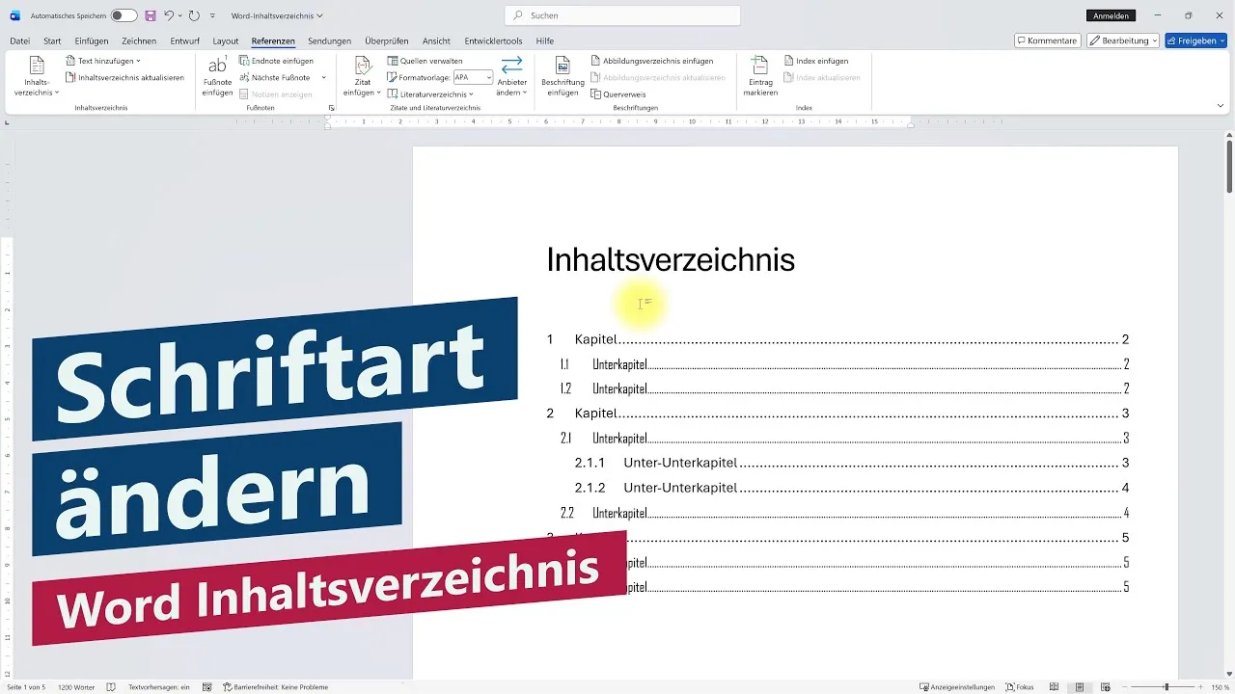Enable Fokus mode in the status bar
Image resolution: width=1235 pixels, height=694 pixels.
pyautogui.click(x=1020, y=687)
